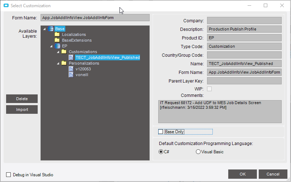This screenshot has height=182, width=291.
Task: Collapse the EP tree node
Action: (51, 46)
